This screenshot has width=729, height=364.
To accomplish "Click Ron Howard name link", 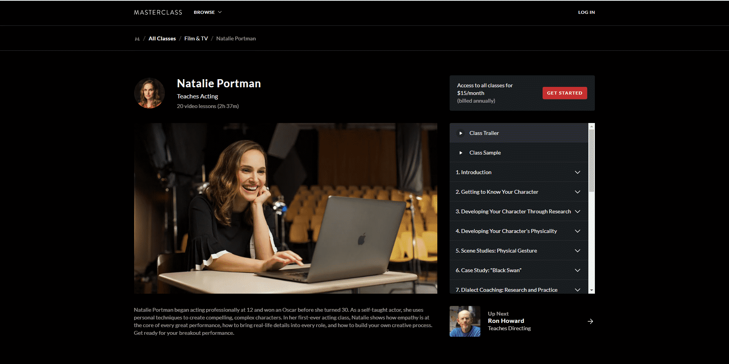I will tap(506, 321).
